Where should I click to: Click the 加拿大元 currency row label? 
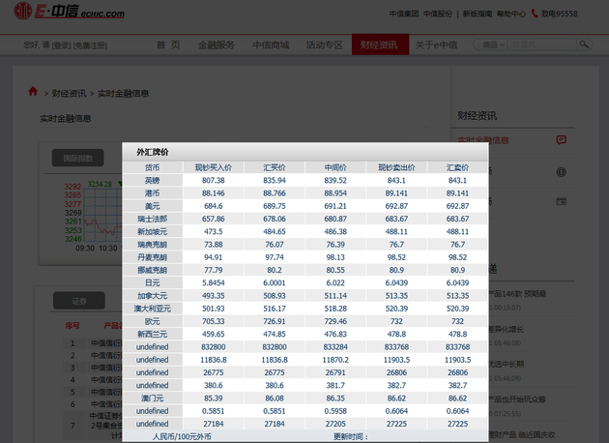click(153, 296)
